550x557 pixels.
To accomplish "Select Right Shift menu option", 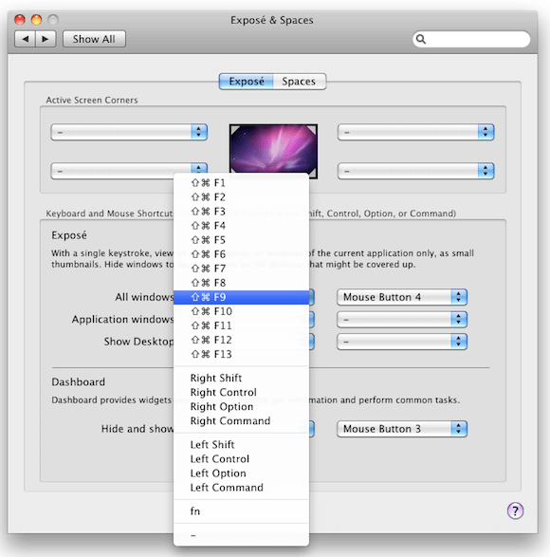I will (x=241, y=378).
